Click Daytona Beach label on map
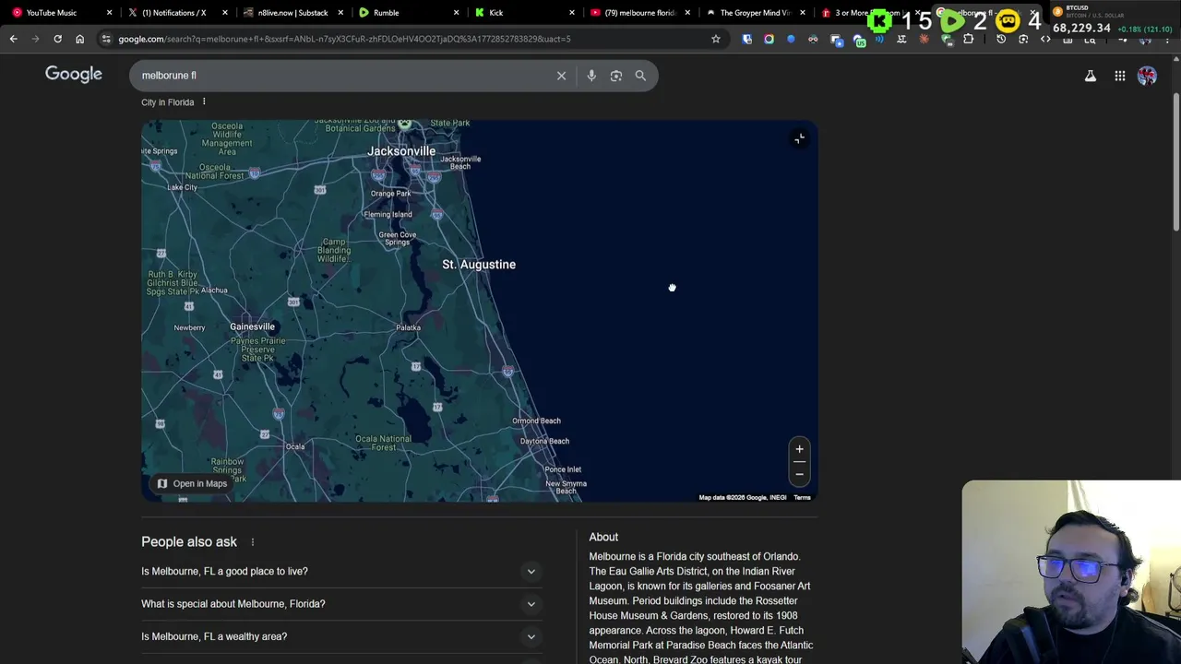The image size is (1181, 664). [x=544, y=441]
